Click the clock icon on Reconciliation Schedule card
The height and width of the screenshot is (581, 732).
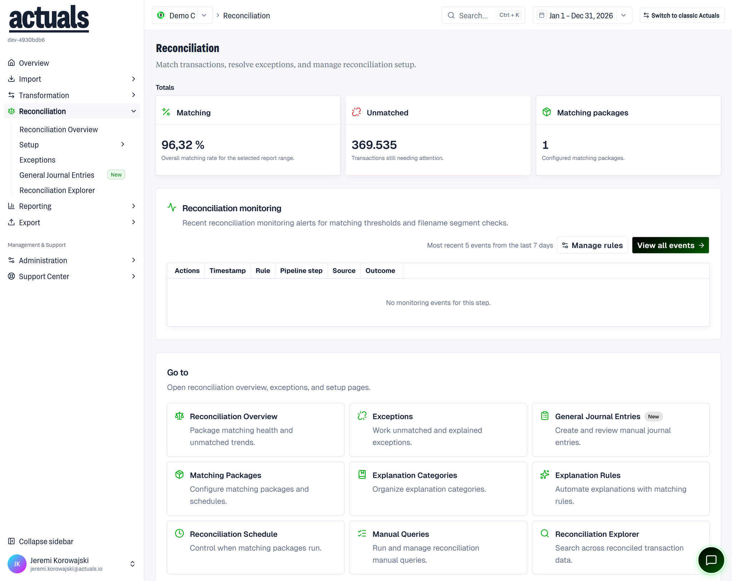coord(179,533)
